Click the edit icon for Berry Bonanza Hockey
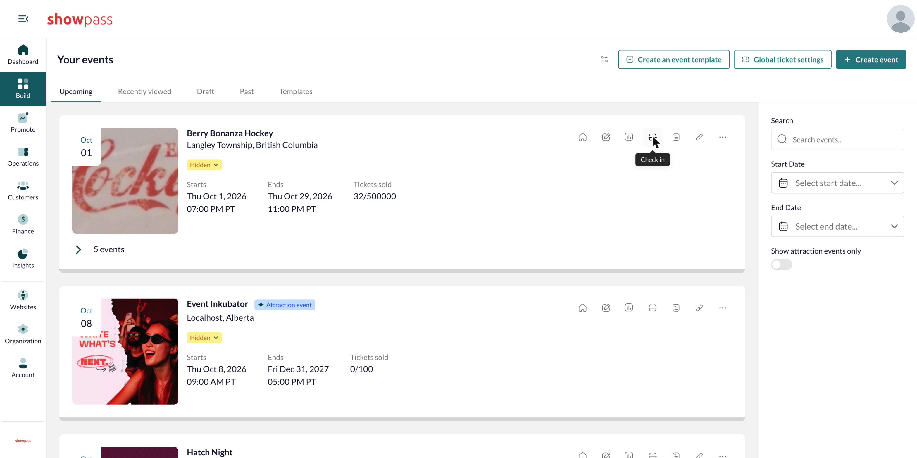This screenshot has height=458, width=917. pyautogui.click(x=606, y=137)
